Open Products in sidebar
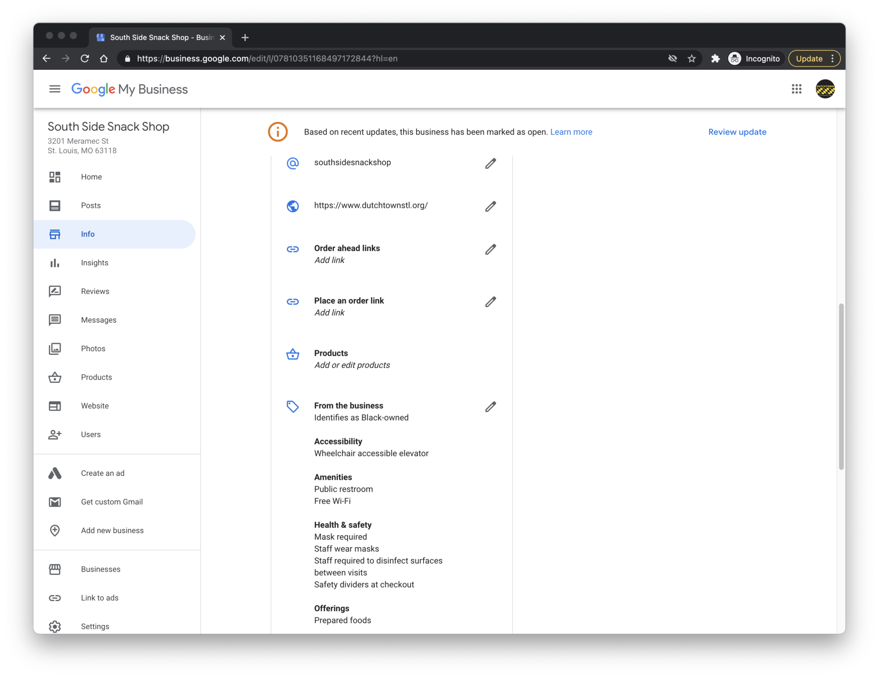Screen dimensions: 879x678 114,377
